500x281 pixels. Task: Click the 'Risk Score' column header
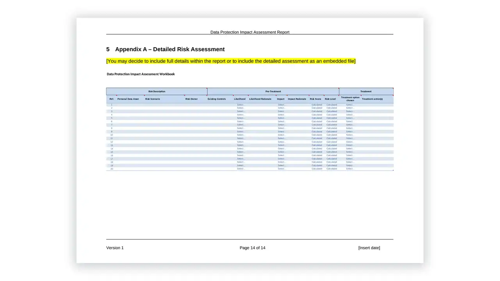pos(316,99)
